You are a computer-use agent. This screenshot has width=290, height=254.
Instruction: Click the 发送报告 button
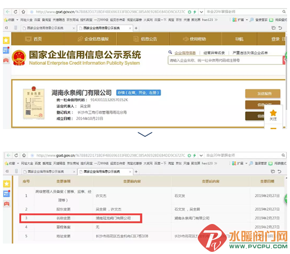(x=263, y=94)
